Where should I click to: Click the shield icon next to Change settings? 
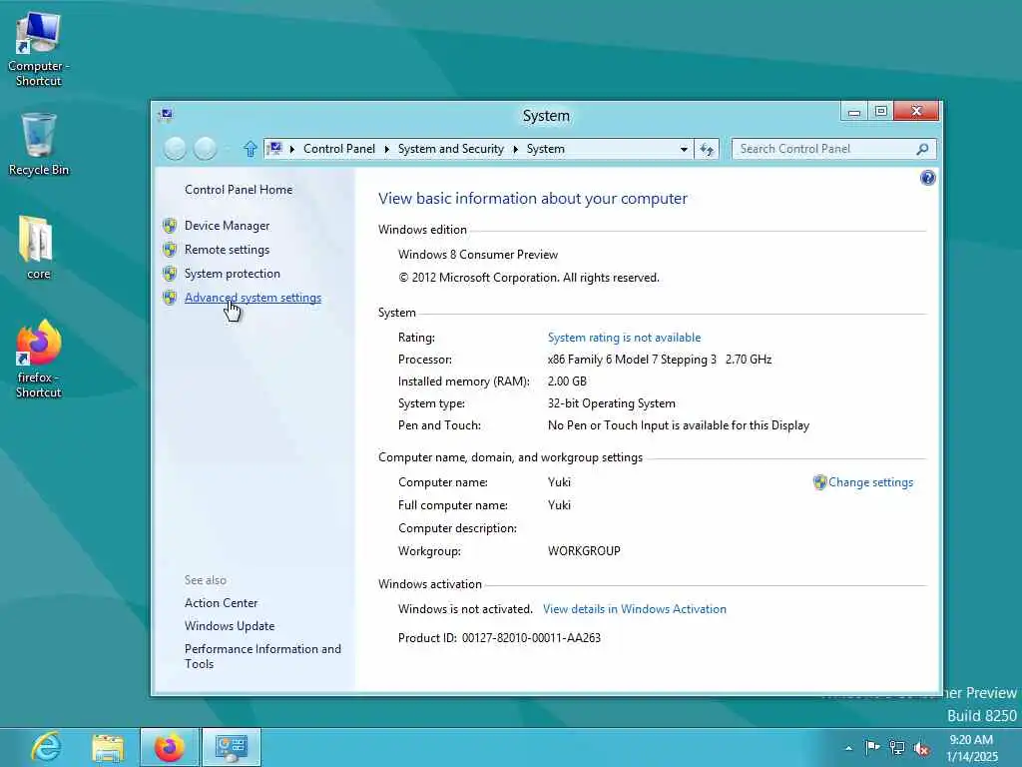820,482
